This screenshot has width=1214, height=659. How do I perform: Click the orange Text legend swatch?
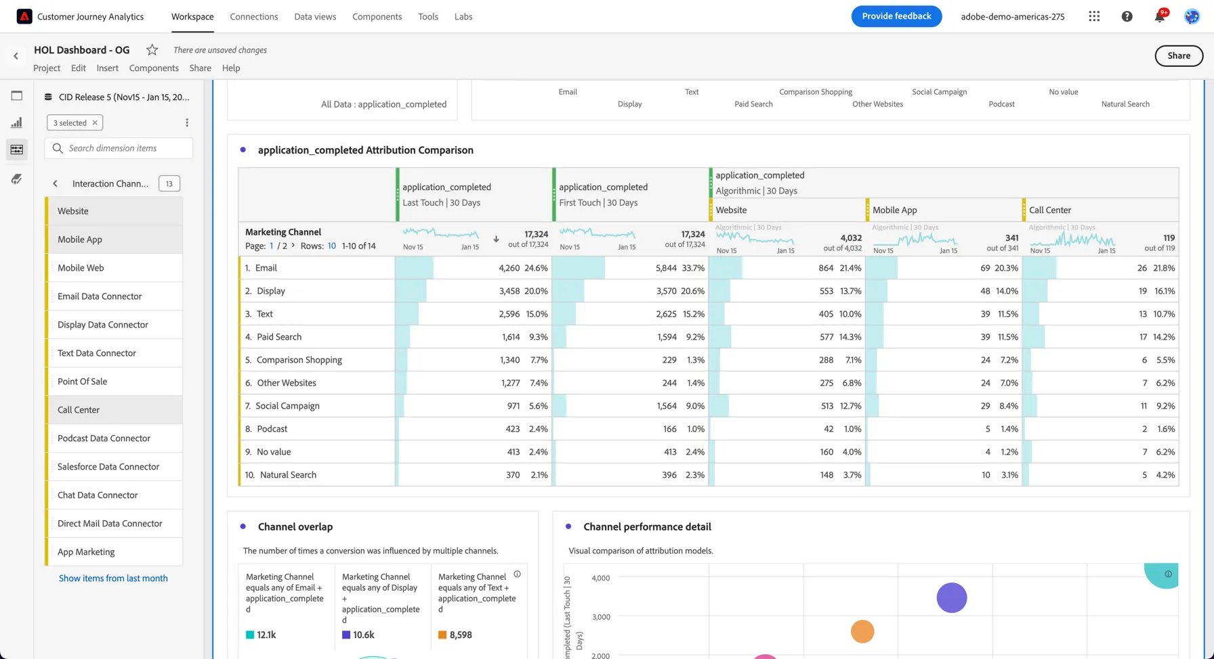[442, 635]
